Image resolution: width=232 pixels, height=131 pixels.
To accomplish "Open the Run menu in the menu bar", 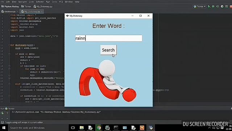I will [x=48, y=2].
